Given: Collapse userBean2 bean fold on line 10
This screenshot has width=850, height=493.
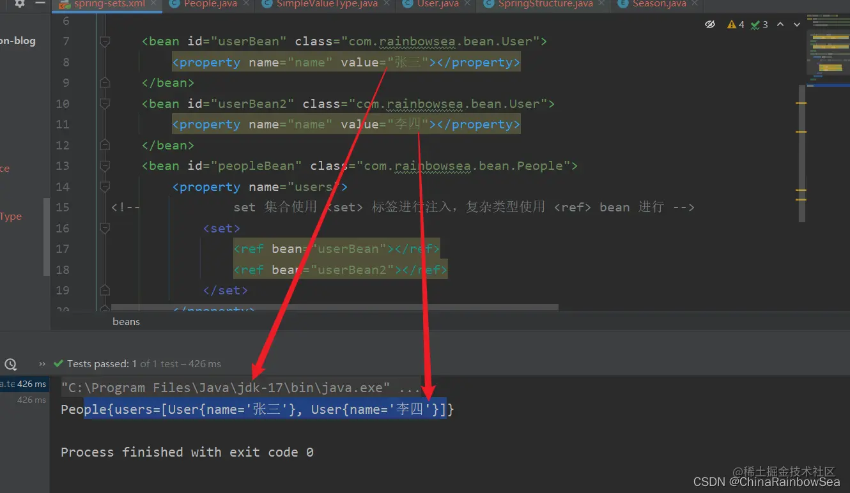Looking at the screenshot, I should click(105, 104).
